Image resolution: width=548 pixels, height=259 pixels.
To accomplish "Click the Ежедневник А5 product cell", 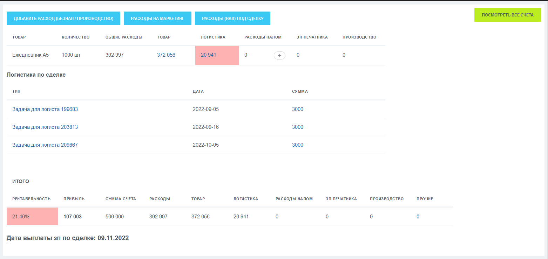I will click(31, 55).
